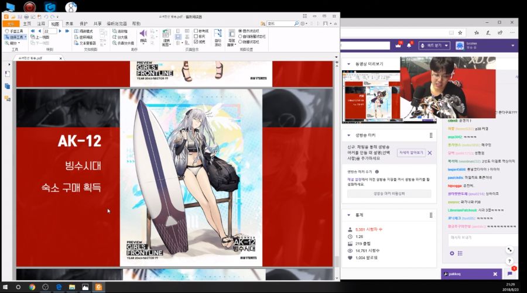Open Edge share icon

(500, 33)
